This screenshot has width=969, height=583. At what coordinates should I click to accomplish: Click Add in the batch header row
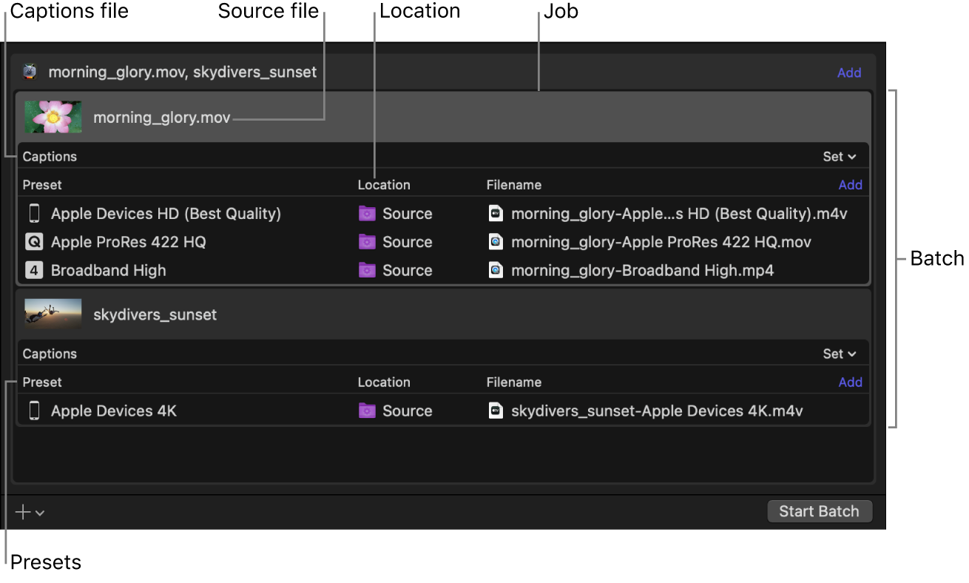(x=849, y=73)
